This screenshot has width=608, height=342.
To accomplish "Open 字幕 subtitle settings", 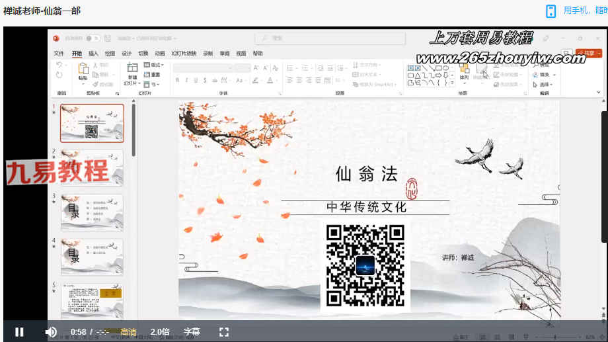I will pyautogui.click(x=192, y=332).
